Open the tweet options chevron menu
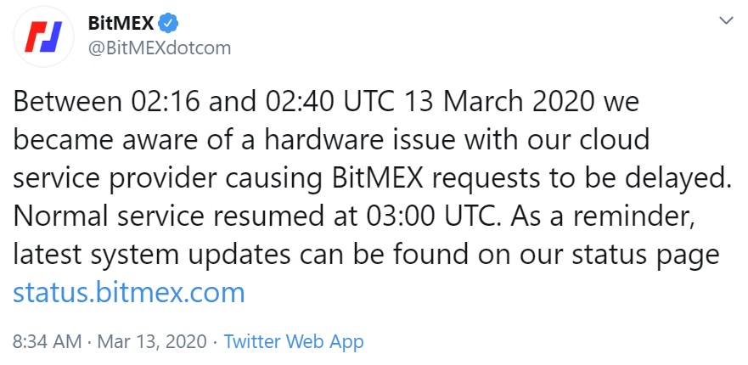Image resolution: width=748 pixels, height=365 pixels. [x=727, y=20]
